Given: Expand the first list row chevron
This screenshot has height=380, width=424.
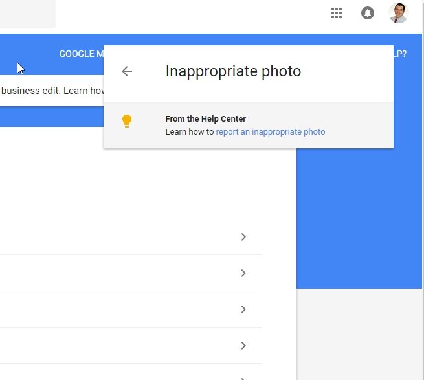Looking at the screenshot, I should coord(243,237).
